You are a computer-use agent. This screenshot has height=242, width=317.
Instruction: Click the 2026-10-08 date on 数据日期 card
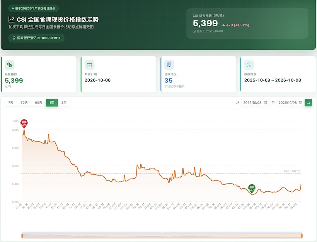98,80
